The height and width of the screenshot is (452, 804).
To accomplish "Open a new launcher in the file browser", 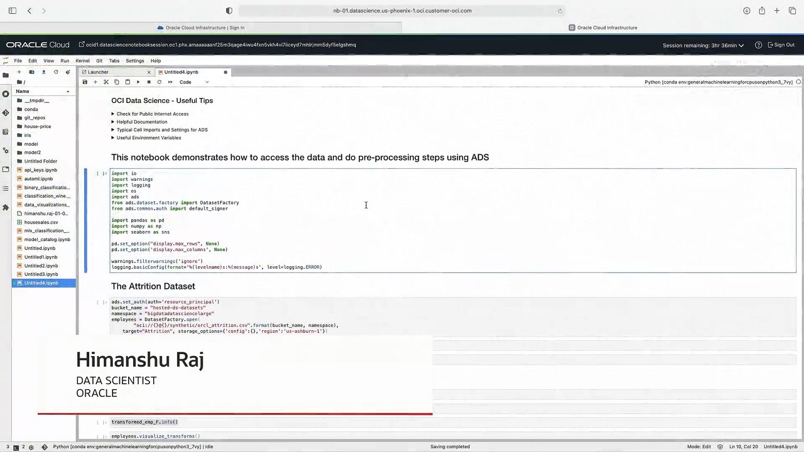I will [x=19, y=72].
